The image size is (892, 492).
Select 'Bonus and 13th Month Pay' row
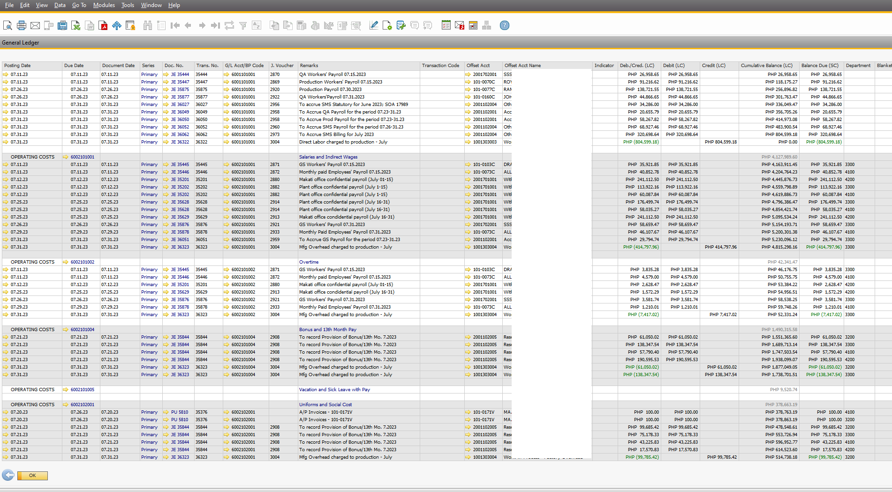point(328,330)
